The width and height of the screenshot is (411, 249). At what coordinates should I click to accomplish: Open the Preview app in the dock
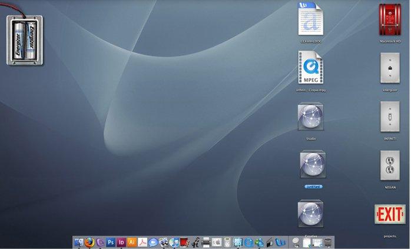[164, 243]
